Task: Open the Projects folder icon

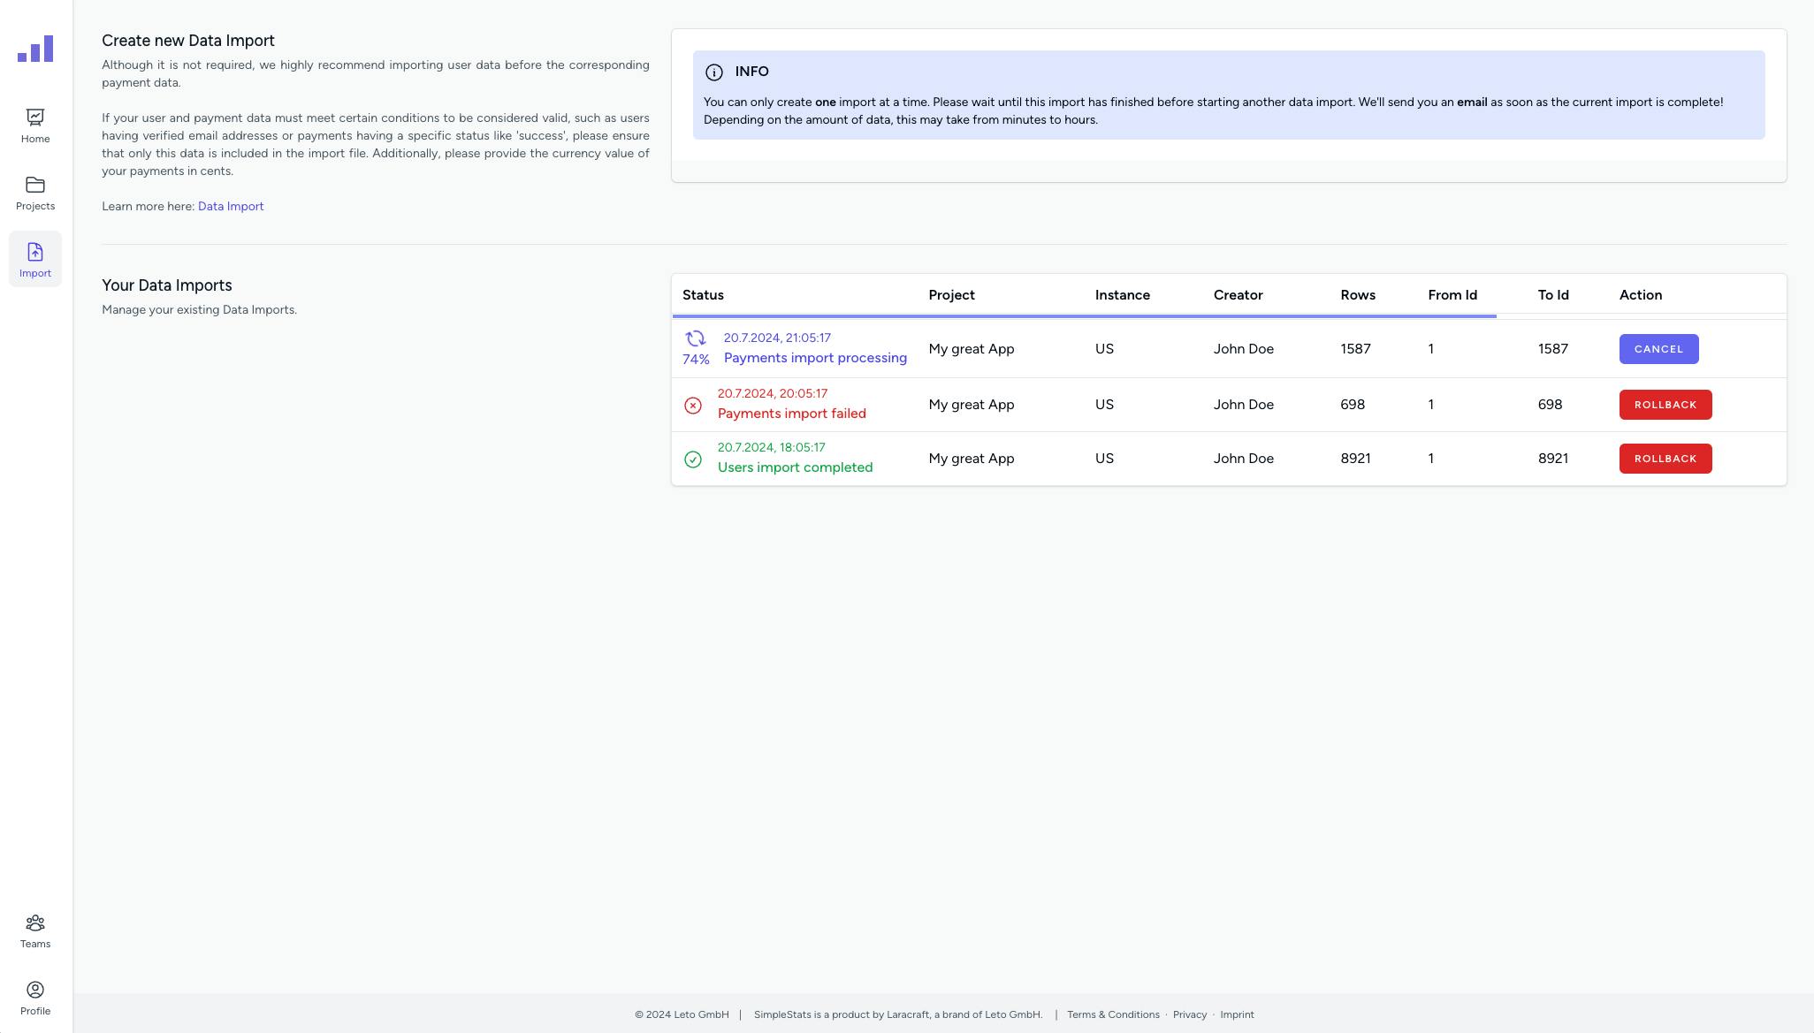Action: (35, 185)
